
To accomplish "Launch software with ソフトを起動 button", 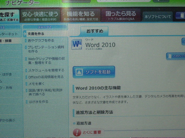I will coord(94,72).
